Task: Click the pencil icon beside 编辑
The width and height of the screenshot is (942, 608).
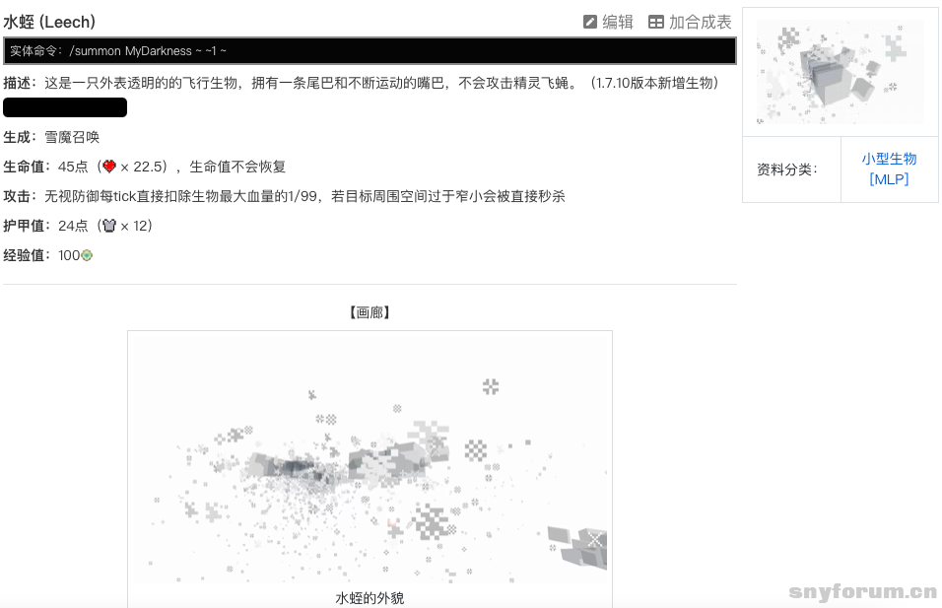Action: pos(589,22)
